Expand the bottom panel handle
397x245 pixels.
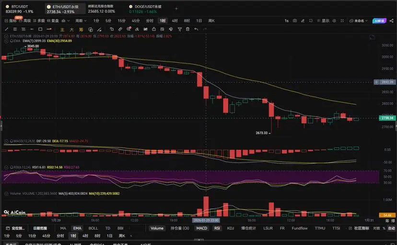199,239
